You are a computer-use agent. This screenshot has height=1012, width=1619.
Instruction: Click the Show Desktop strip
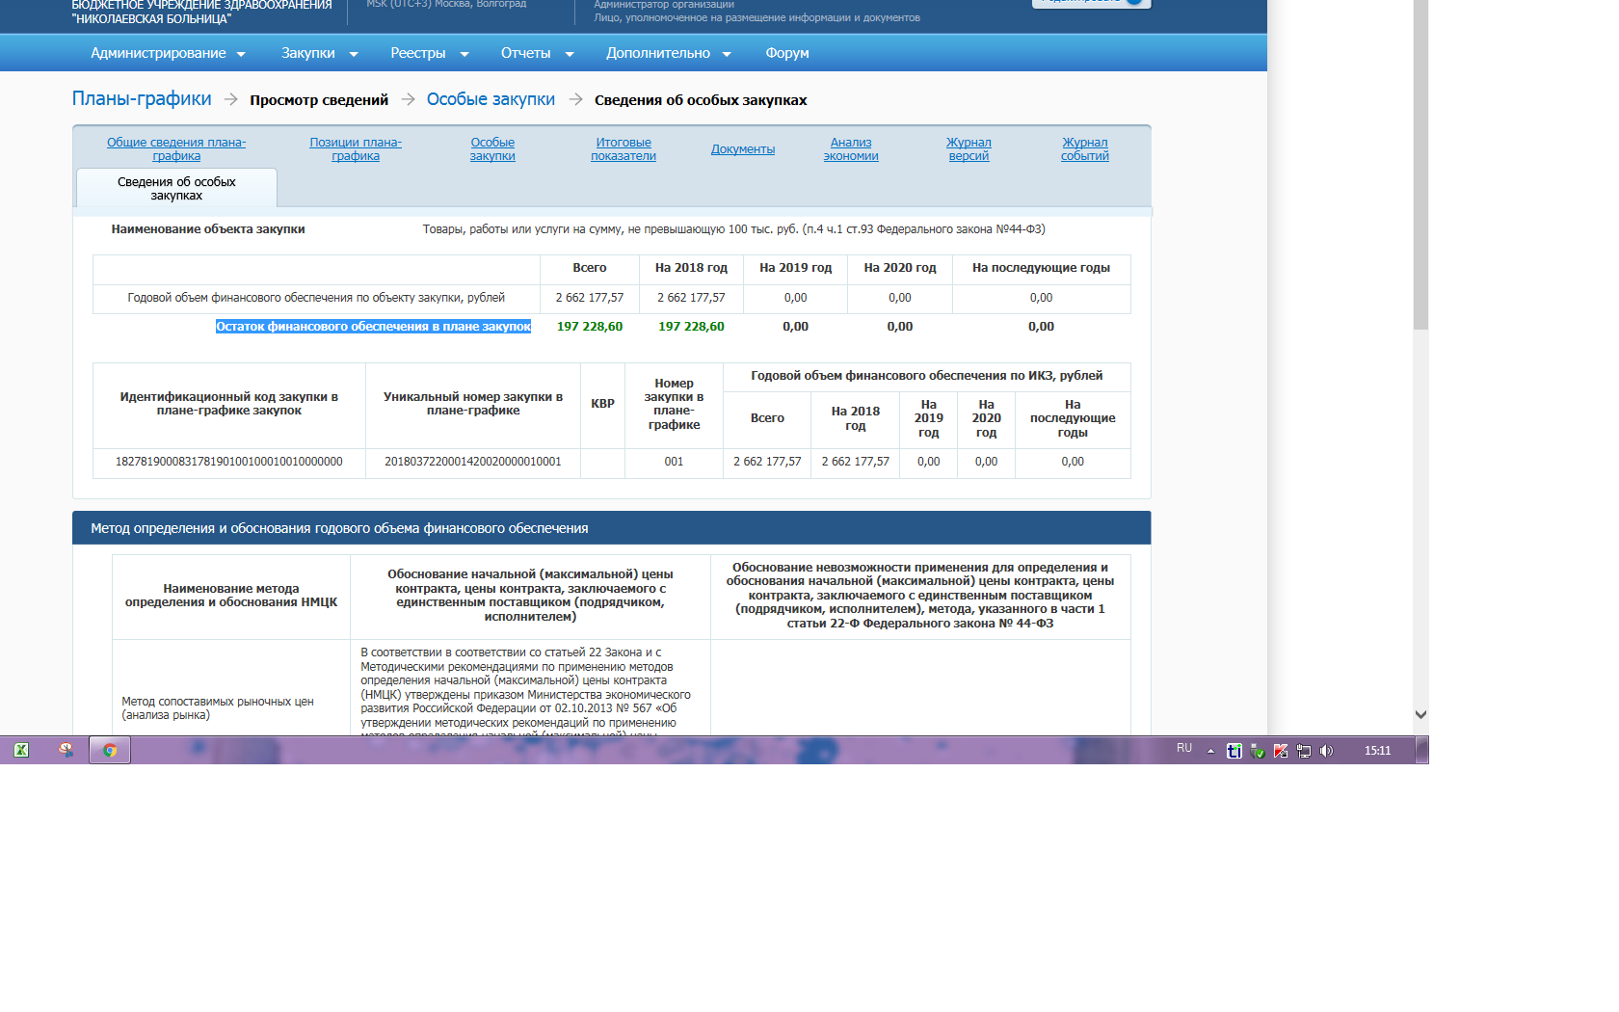point(1422,750)
